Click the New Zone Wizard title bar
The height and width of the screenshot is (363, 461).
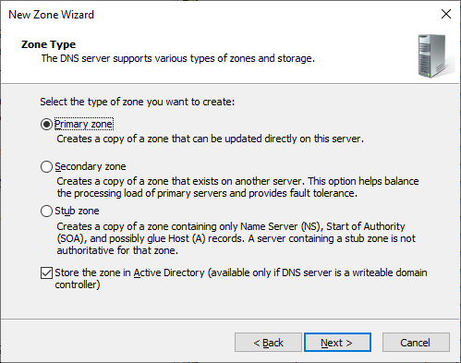pyautogui.click(x=215, y=14)
